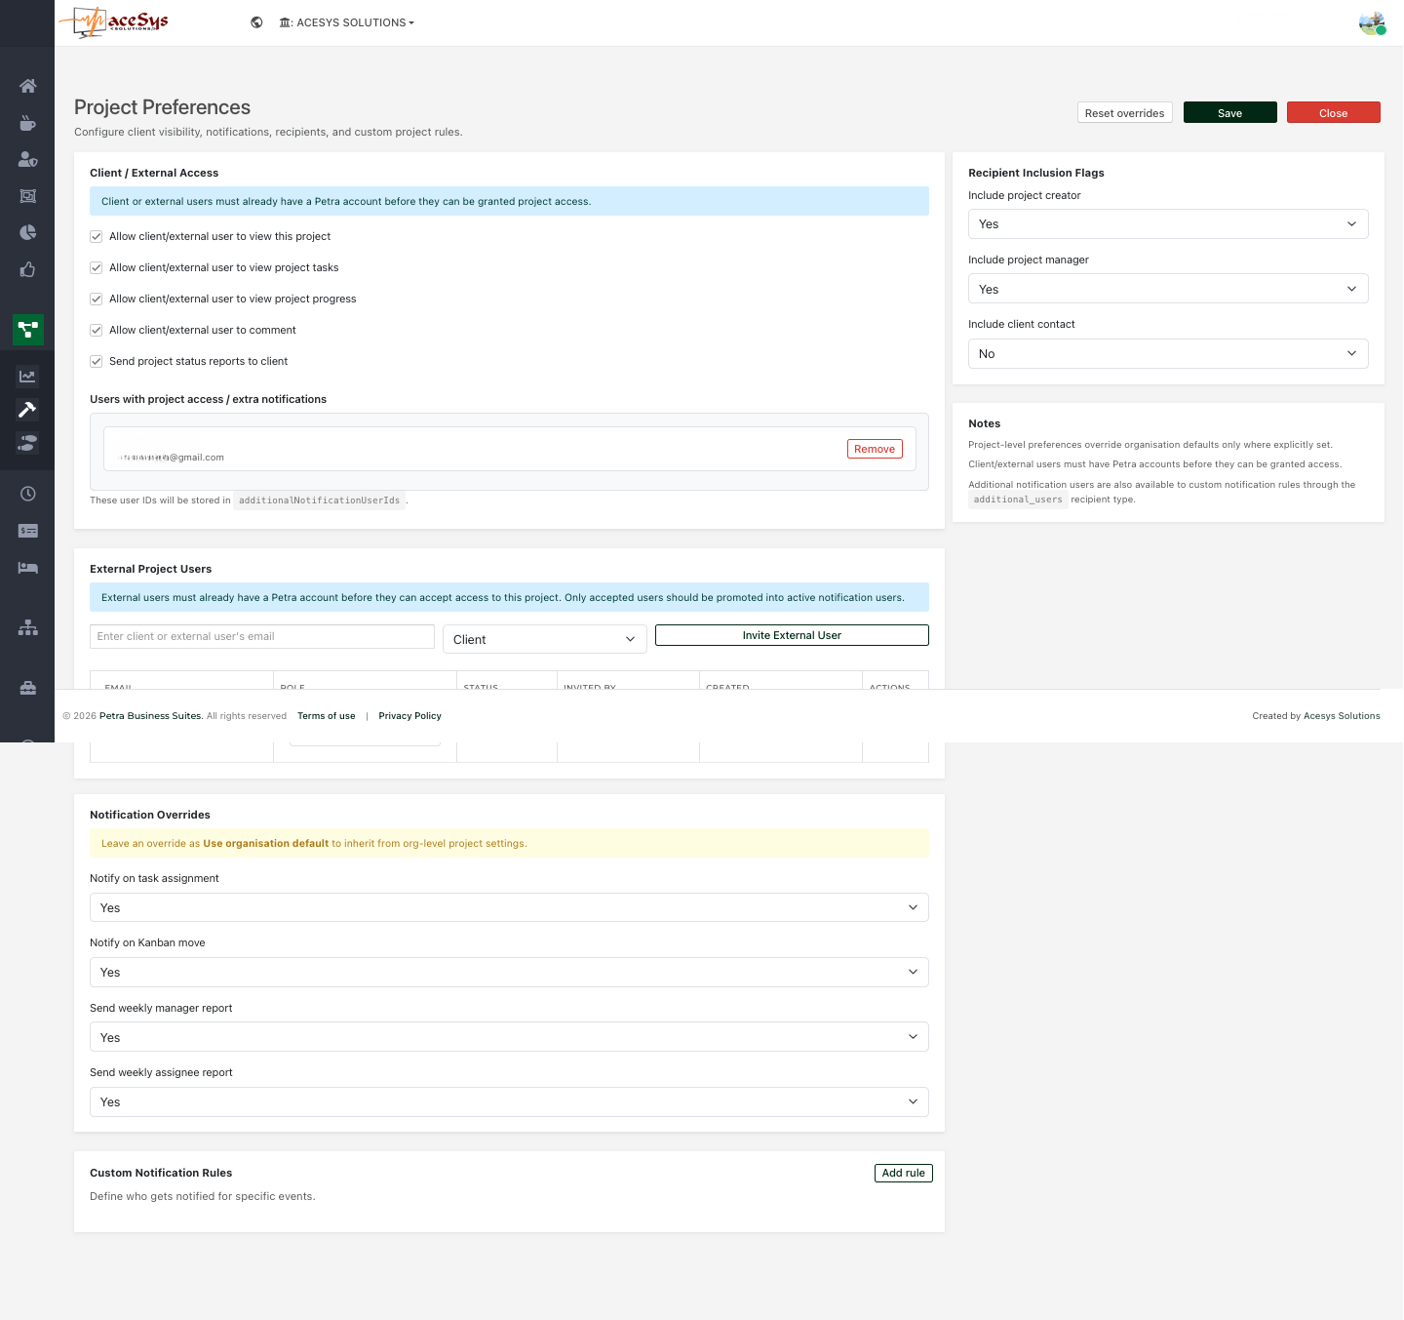Change the Notify on task assignment dropdown
The width and height of the screenshot is (1404, 1320).
point(508,907)
